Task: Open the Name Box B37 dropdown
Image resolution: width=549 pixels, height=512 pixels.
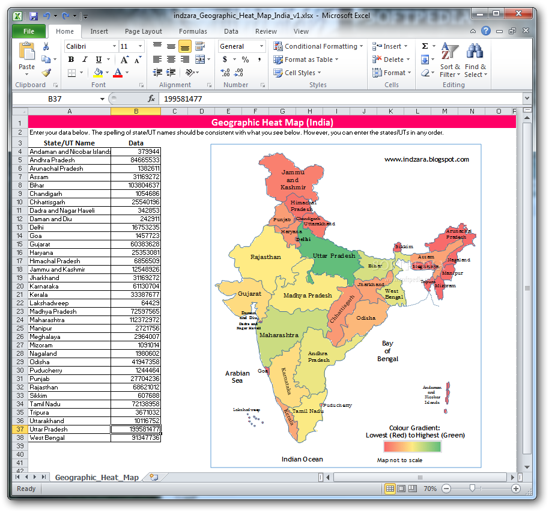Action: (102, 99)
